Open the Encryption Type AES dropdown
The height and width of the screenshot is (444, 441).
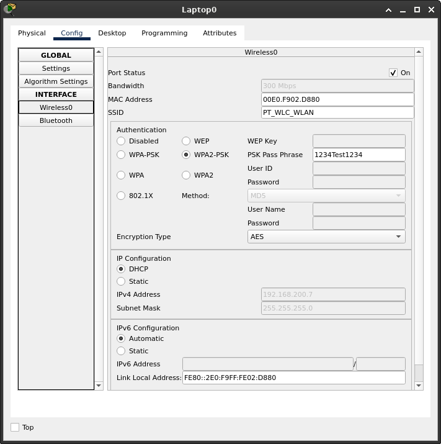point(326,237)
